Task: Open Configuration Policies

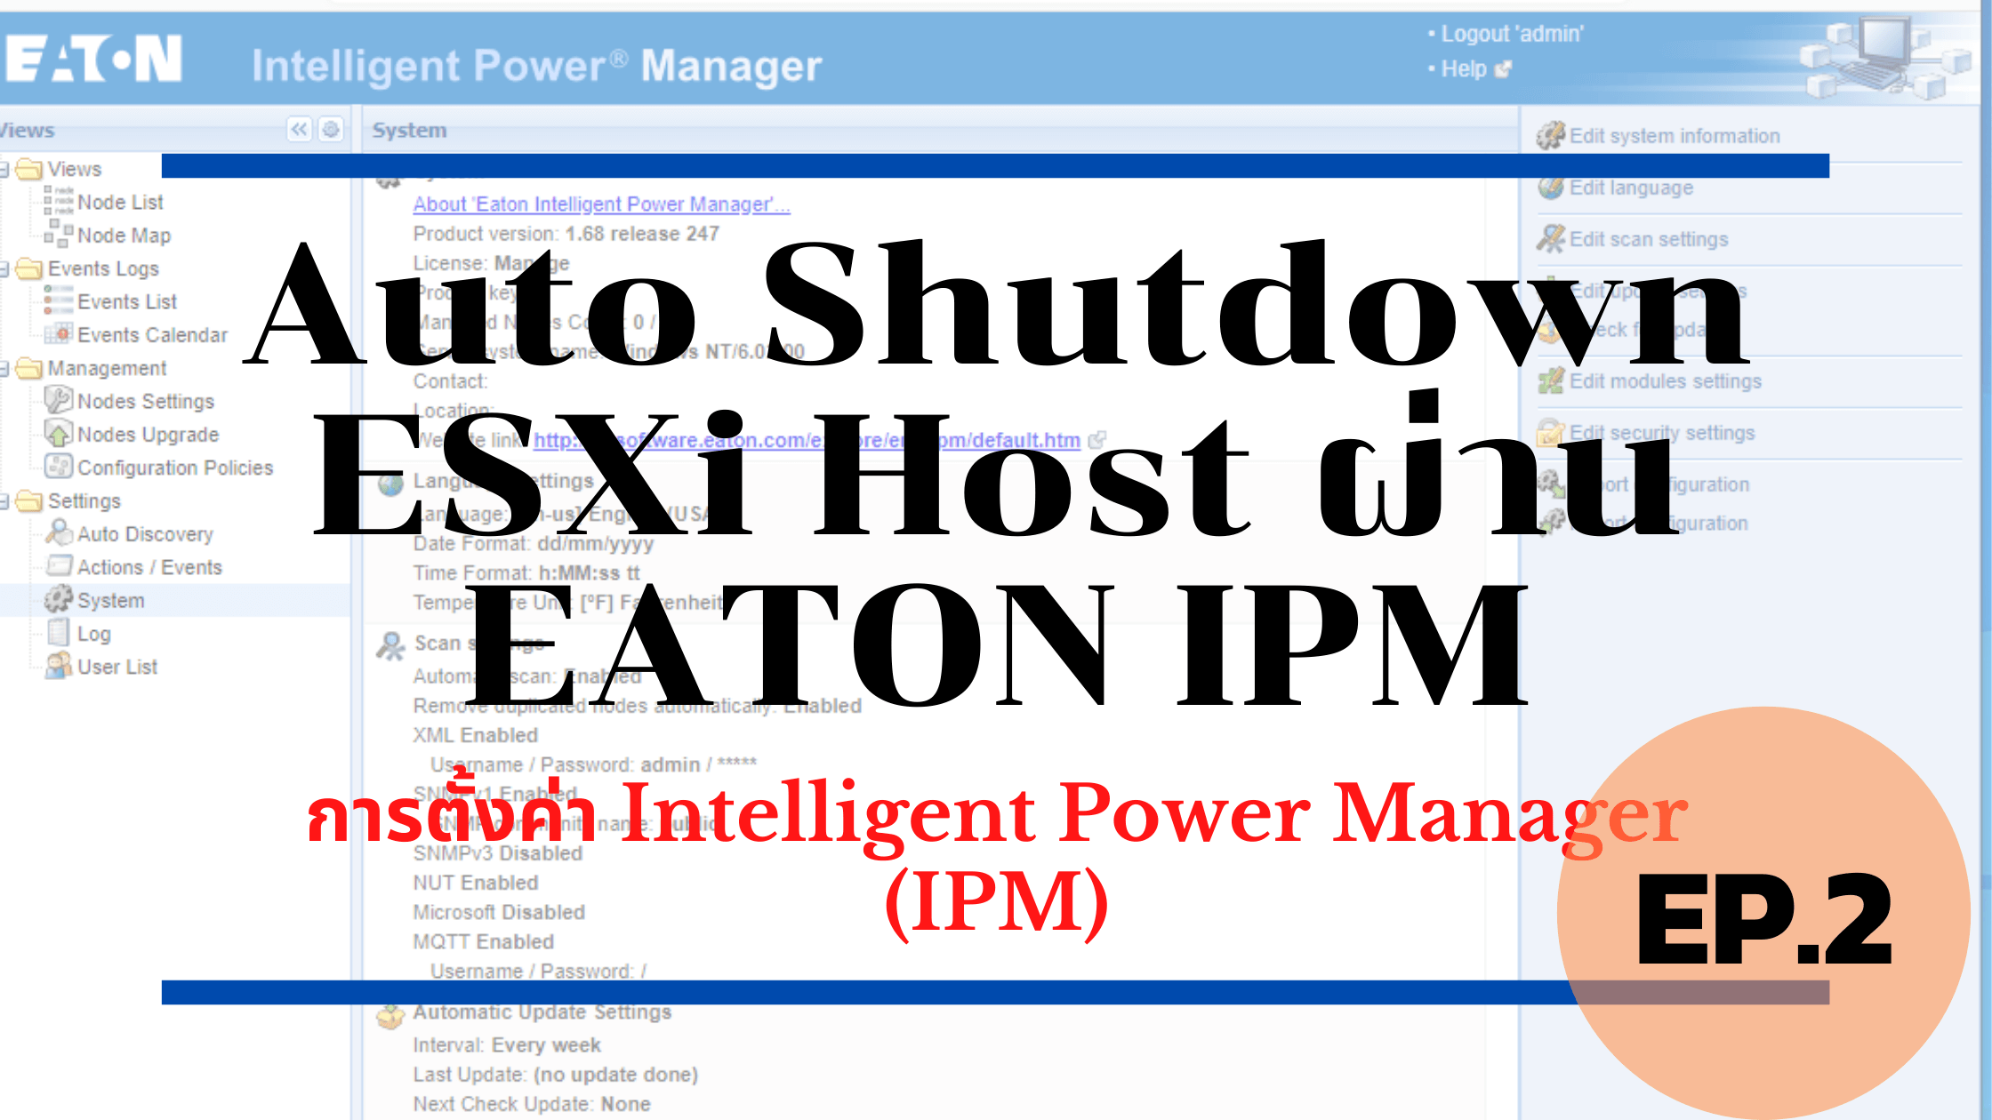Action: tap(175, 468)
